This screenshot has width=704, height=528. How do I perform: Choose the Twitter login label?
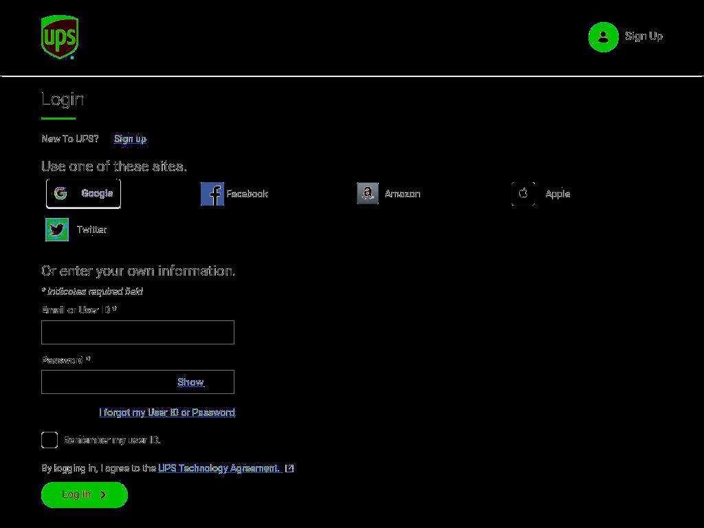tap(91, 230)
